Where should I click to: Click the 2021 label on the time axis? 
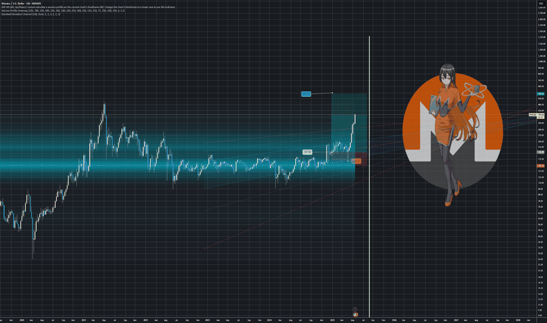coord(83,320)
